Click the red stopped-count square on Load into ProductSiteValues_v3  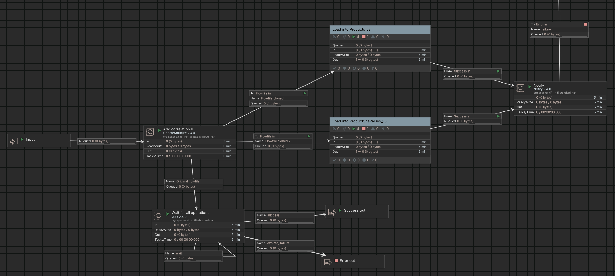pos(364,129)
